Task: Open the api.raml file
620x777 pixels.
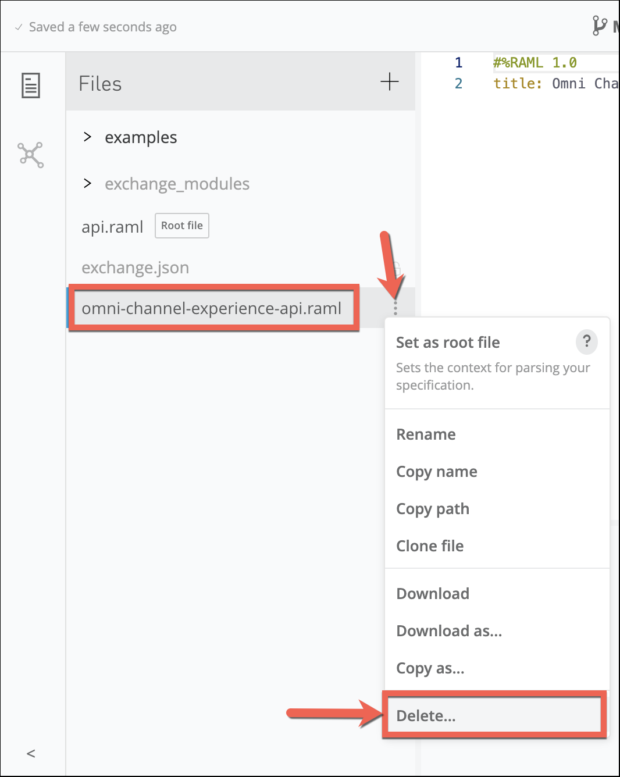Action: tap(112, 227)
